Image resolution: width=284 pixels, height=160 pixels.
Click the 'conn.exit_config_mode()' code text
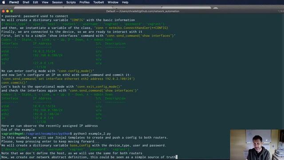(x=99, y=87)
